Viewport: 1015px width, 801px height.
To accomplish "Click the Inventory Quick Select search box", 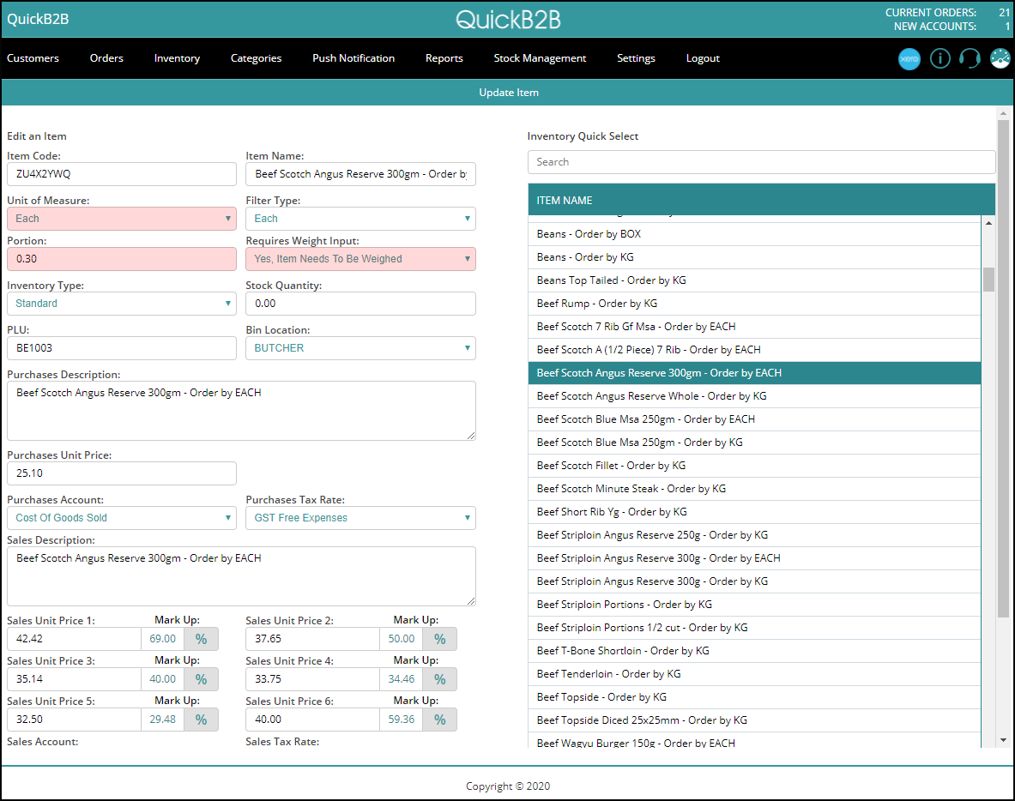I will click(x=761, y=162).
